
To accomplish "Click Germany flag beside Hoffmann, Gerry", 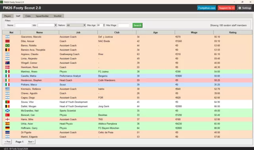I will [x=8, y=128].
